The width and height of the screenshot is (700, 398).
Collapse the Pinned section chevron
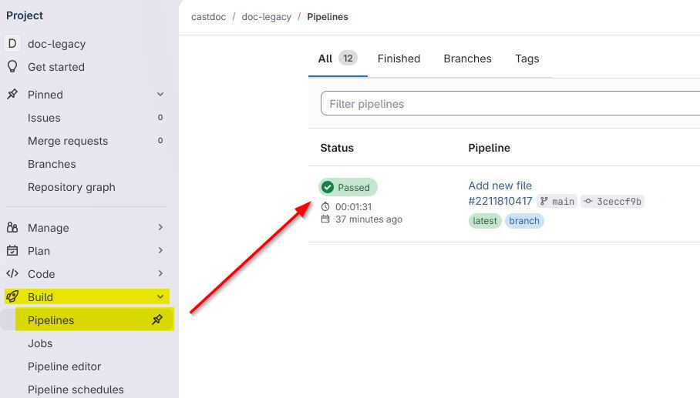(x=160, y=95)
